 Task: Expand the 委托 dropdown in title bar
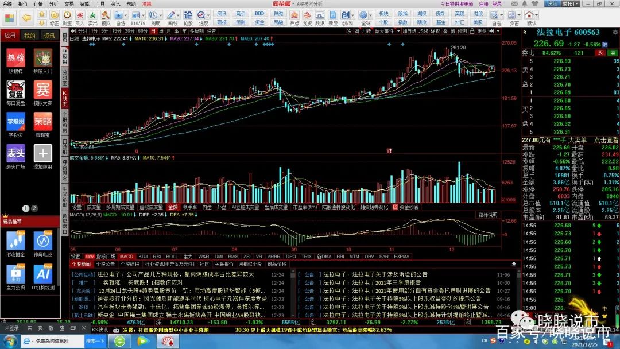coord(577,3)
